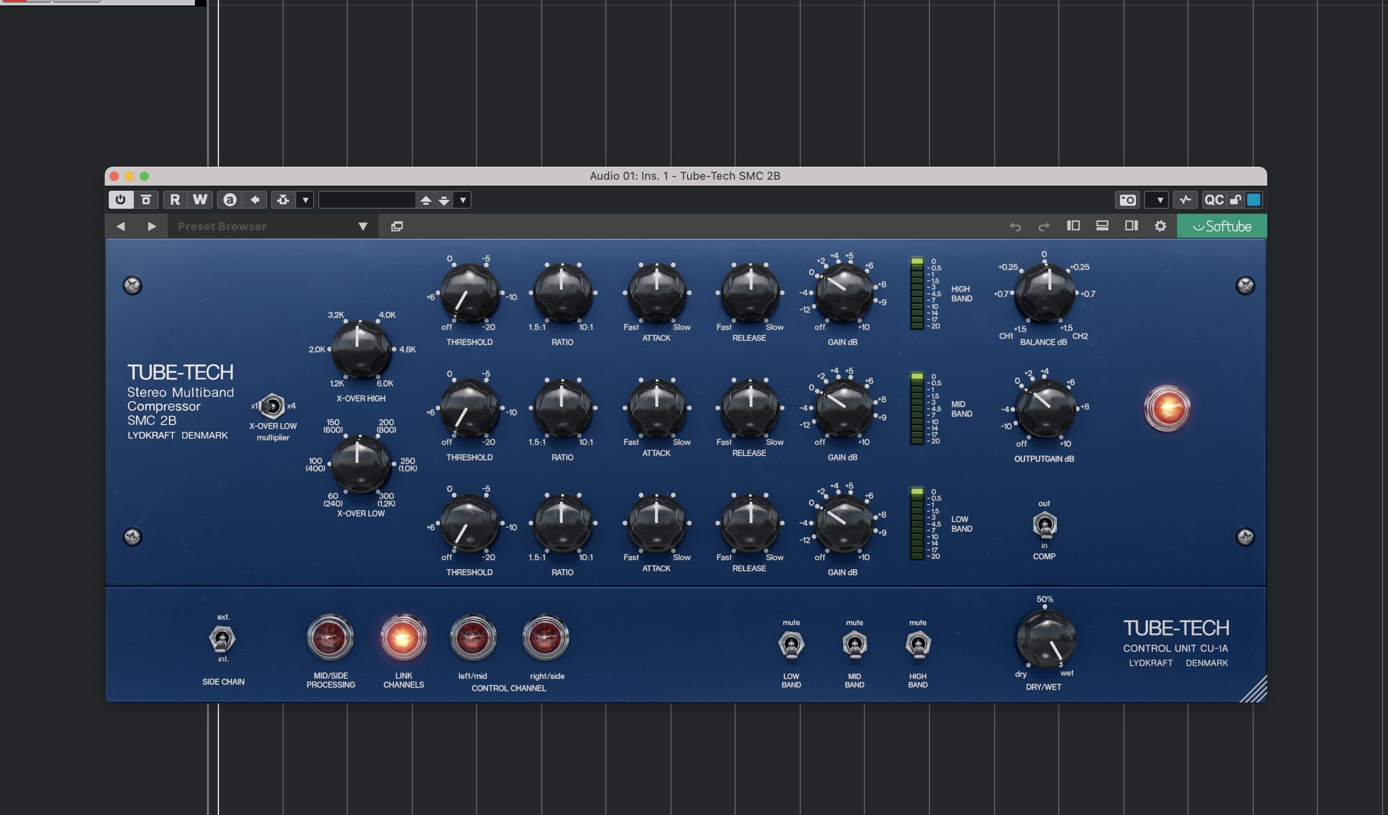Screen dimensions: 1388x815
Task: Click the X-OVER HIGH frequency knob
Action: click(x=361, y=349)
